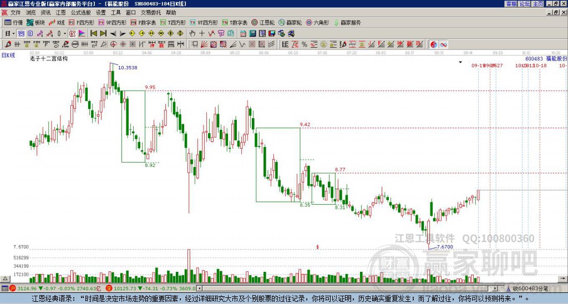Viewport: 568px width, 304px height.
Task: Click the 7.6700 low price label near candles
Action: pyautogui.click(x=445, y=247)
